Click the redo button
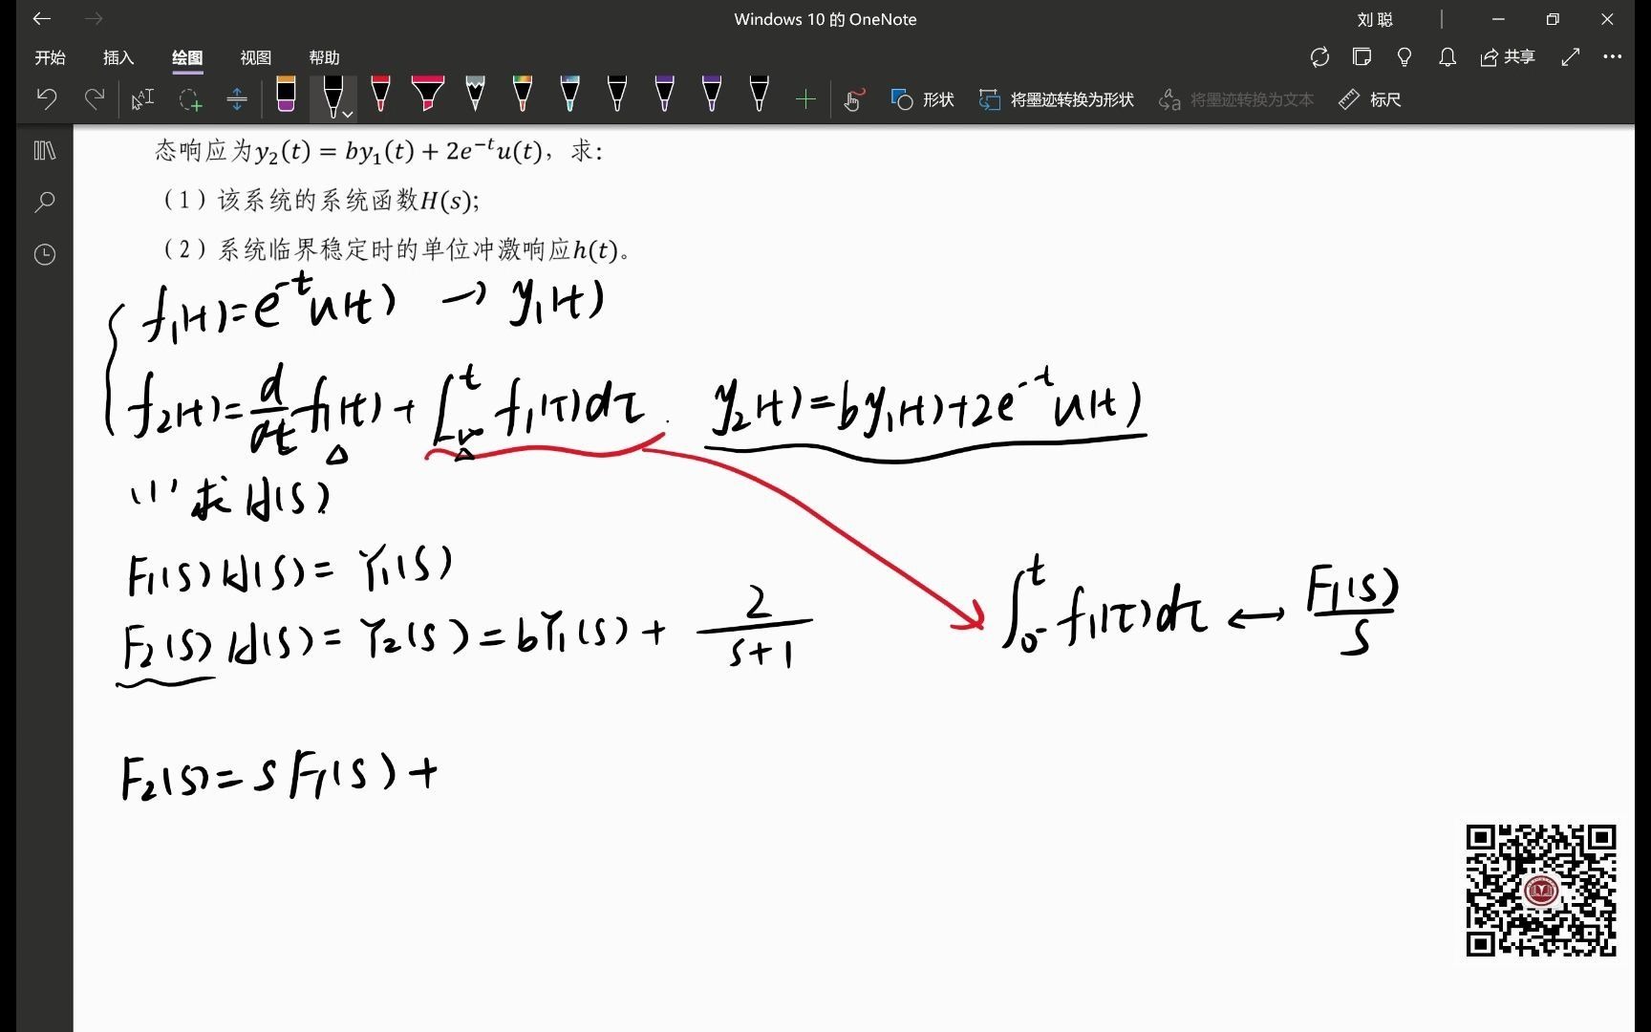The height and width of the screenshot is (1032, 1651). pyautogui.click(x=95, y=98)
